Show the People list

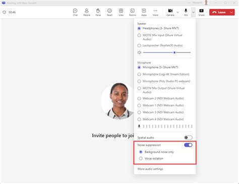[x=87, y=12]
